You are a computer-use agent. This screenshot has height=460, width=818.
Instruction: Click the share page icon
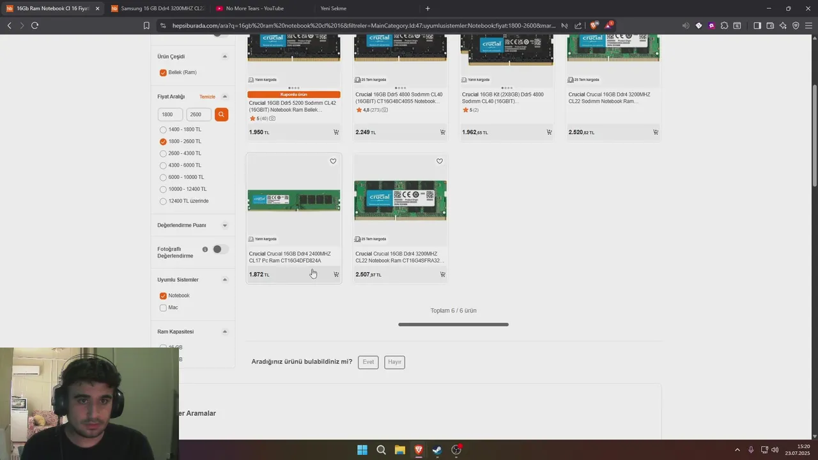578,26
